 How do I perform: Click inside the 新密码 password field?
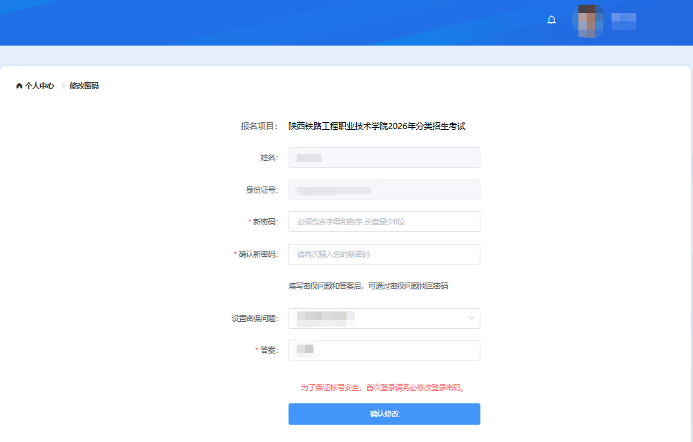(x=384, y=221)
